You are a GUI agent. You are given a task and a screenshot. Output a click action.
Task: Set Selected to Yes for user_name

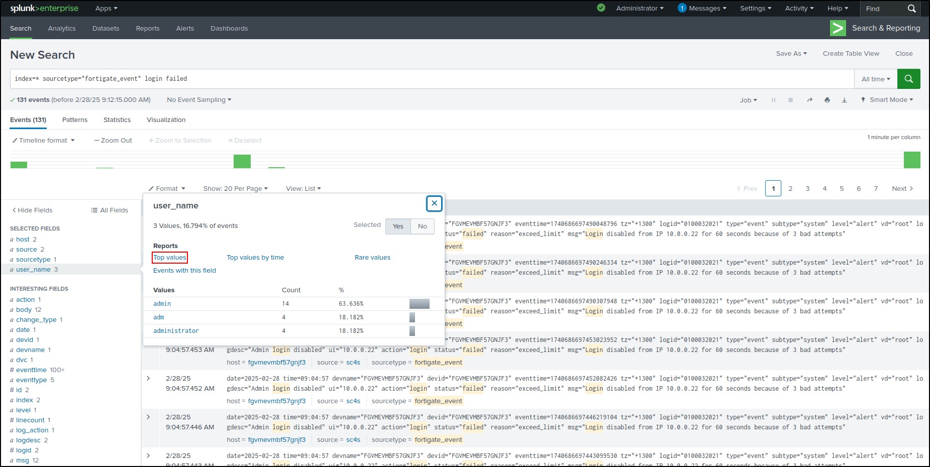pyautogui.click(x=398, y=226)
